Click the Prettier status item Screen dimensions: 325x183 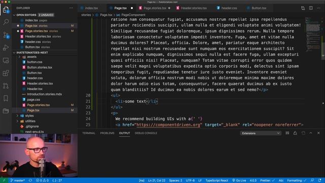[267, 180]
